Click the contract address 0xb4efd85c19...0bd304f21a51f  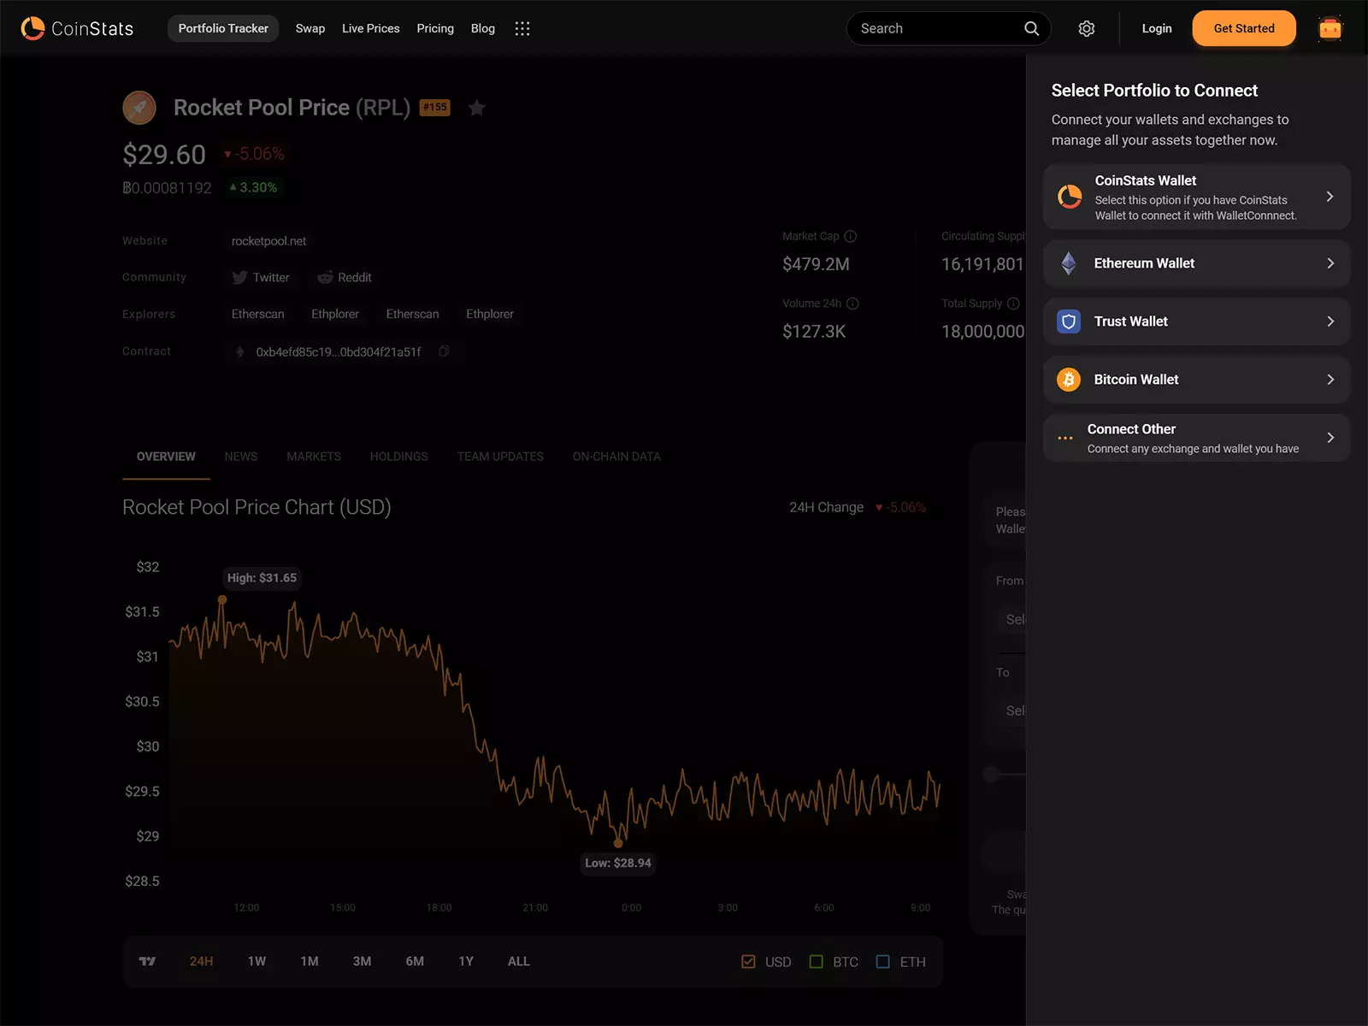pos(339,351)
